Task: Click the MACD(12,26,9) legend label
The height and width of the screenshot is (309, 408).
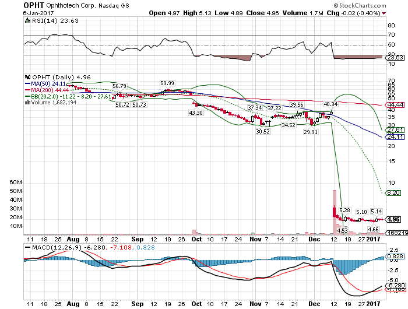Action: (57, 247)
